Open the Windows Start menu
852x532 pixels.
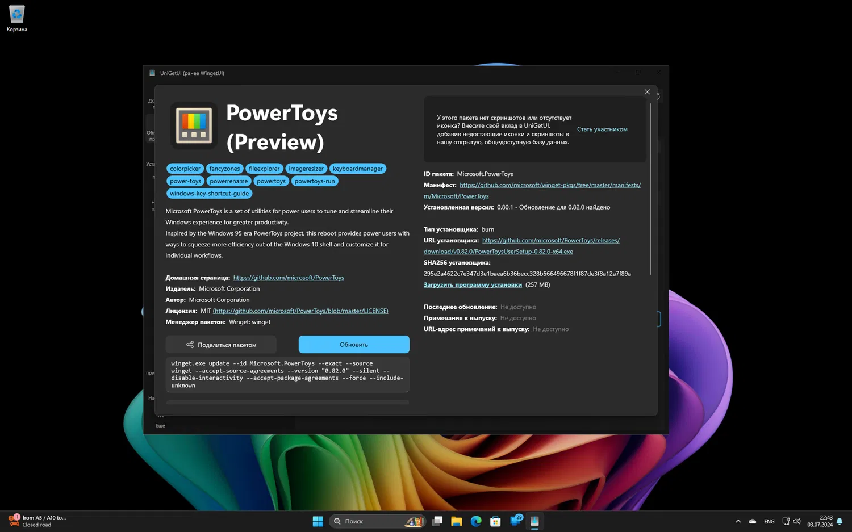(318, 521)
